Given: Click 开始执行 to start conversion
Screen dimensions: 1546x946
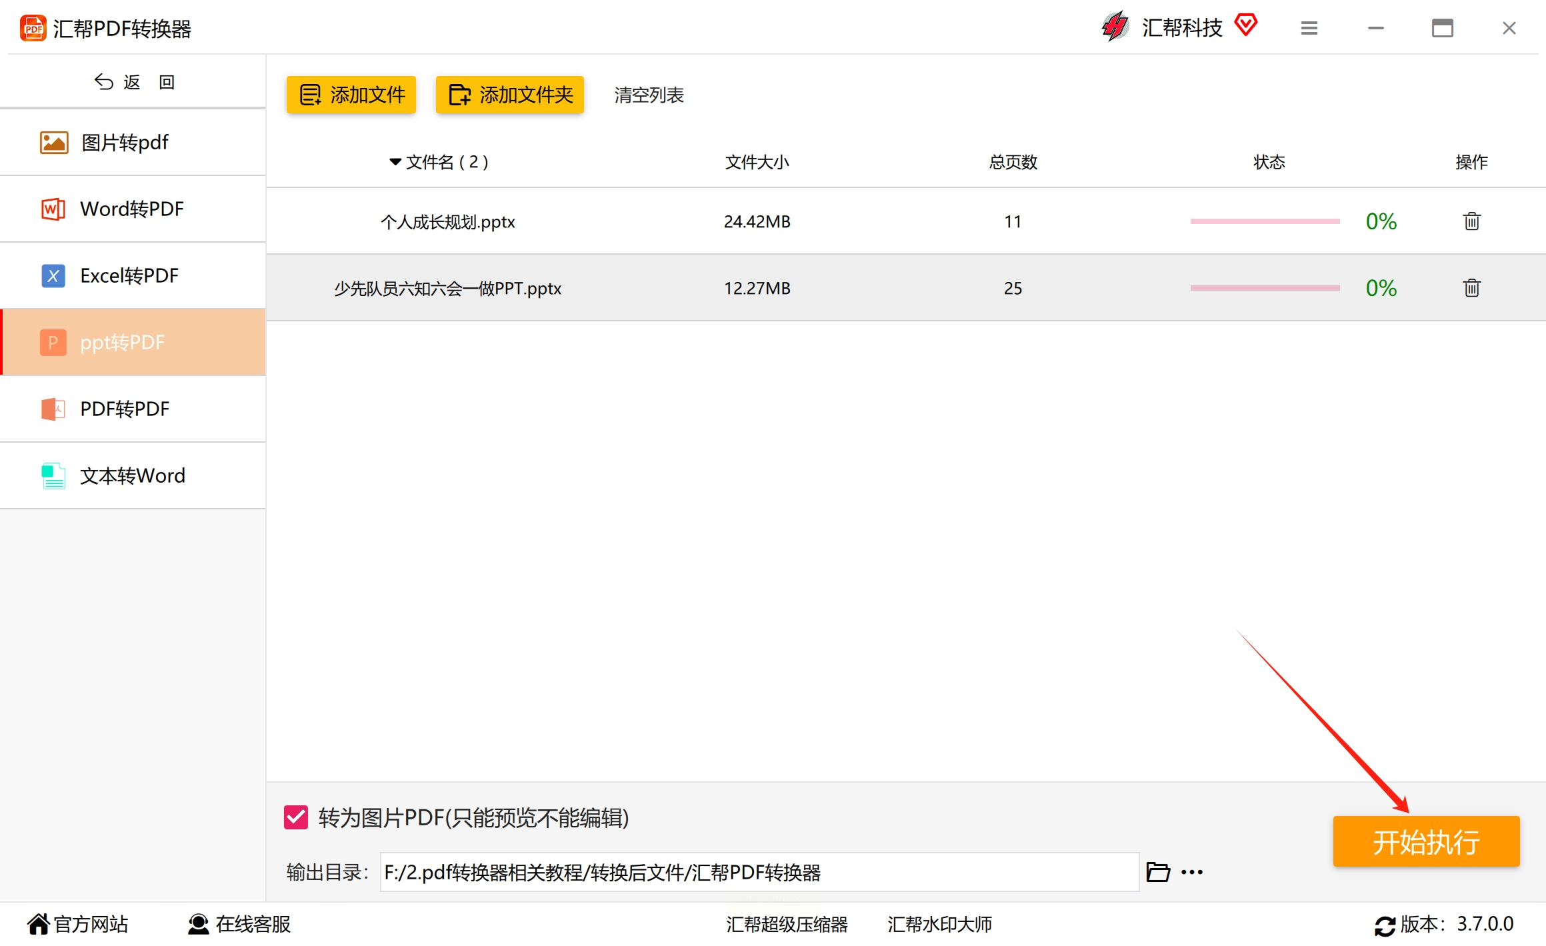Looking at the screenshot, I should [1425, 842].
